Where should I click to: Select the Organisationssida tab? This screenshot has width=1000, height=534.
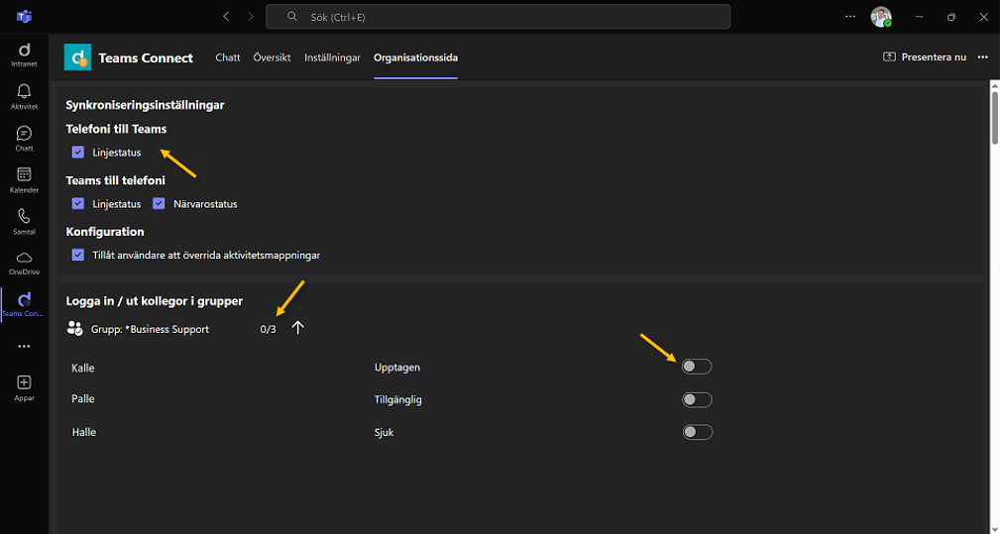(416, 57)
